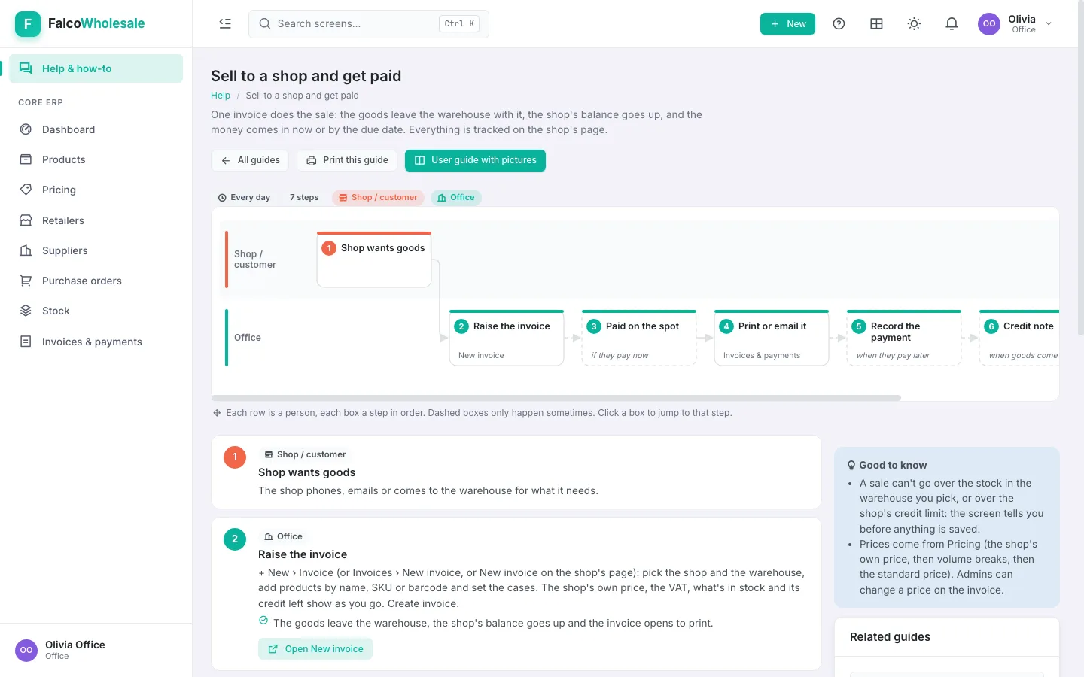Open the help question-mark icon
1084x677 pixels.
click(839, 23)
